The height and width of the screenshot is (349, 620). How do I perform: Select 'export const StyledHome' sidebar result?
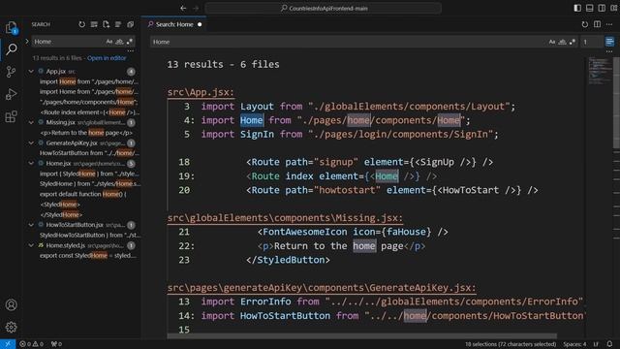(x=88, y=256)
